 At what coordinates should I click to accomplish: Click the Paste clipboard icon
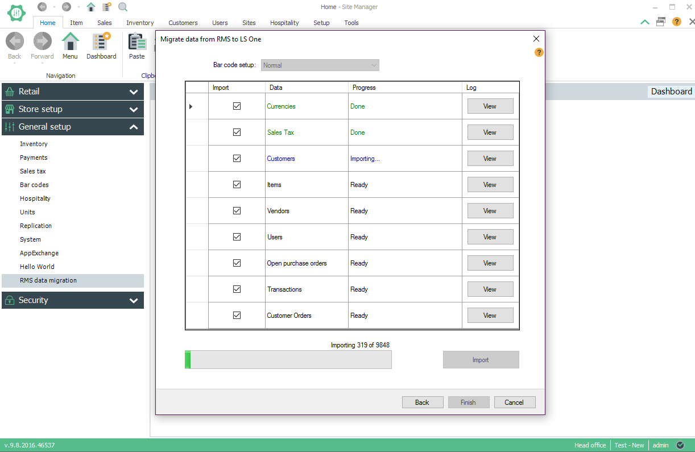136,43
